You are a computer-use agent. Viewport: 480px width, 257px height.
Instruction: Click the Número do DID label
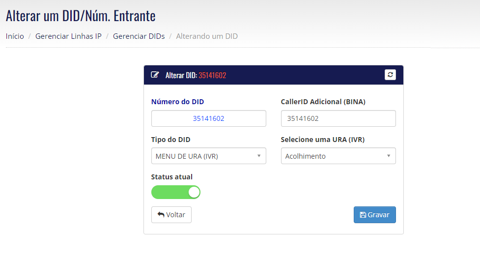point(177,102)
